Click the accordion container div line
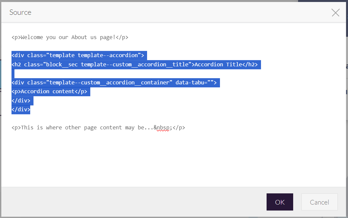 click(115, 82)
